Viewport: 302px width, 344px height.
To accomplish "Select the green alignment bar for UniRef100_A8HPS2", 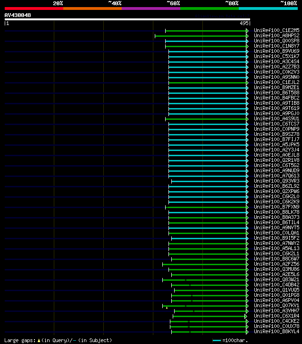I will (x=201, y=36).
